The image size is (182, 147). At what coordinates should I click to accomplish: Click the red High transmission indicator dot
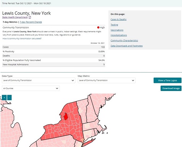tap(98, 27)
